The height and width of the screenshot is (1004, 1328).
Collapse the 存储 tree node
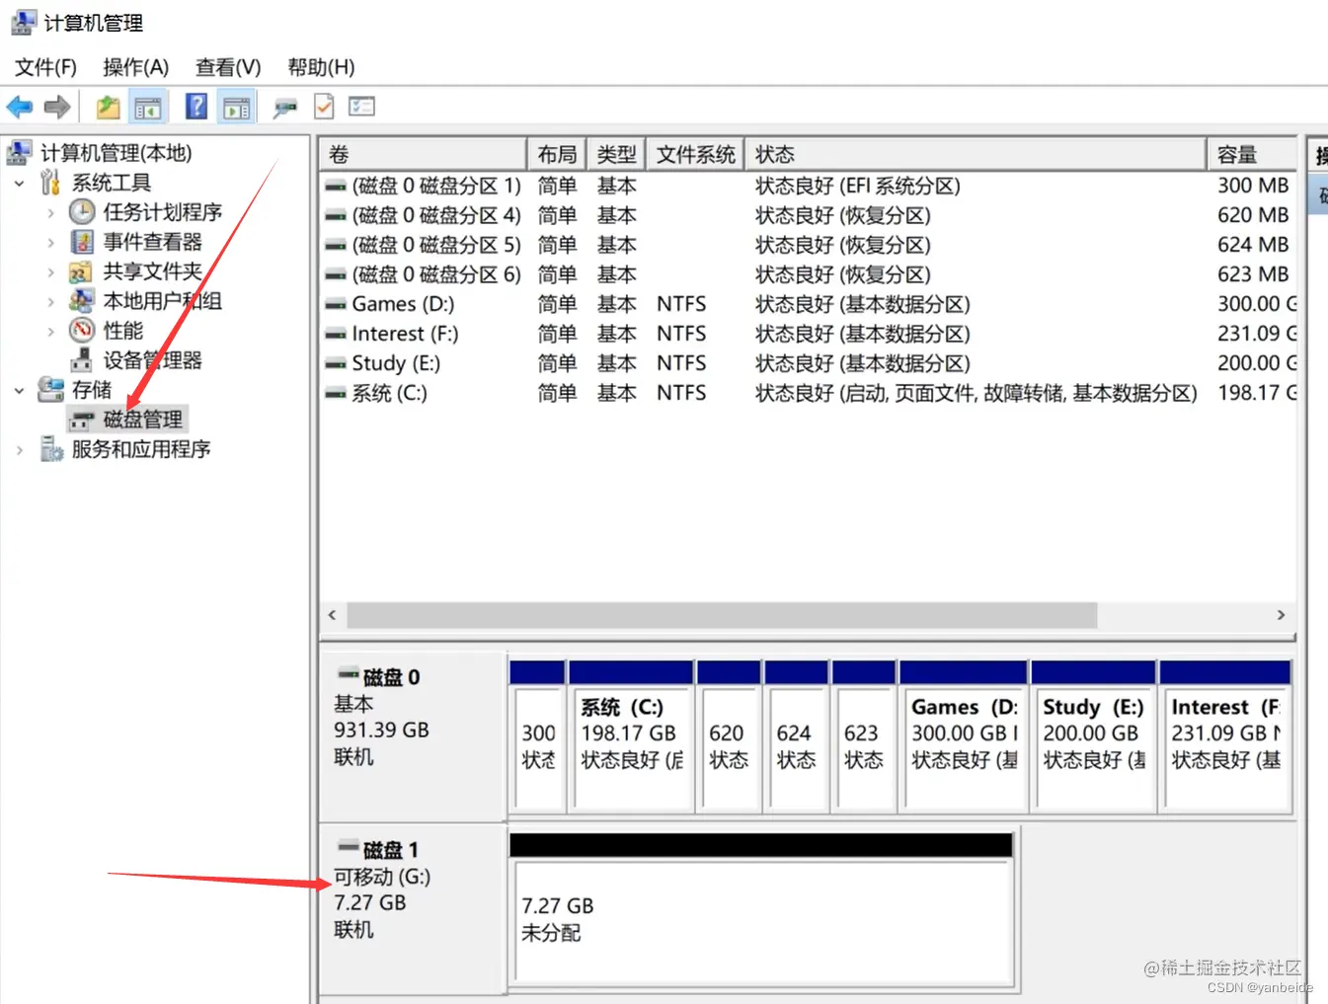click(19, 389)
